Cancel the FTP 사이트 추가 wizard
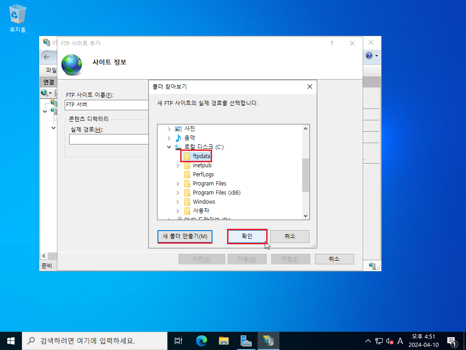This screenshot has width=466, height=350. 334,259
